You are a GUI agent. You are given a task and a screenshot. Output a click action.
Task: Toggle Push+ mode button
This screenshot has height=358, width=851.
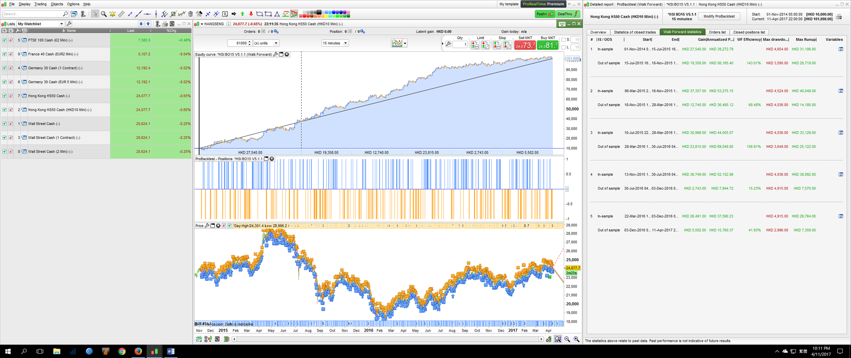545,14
